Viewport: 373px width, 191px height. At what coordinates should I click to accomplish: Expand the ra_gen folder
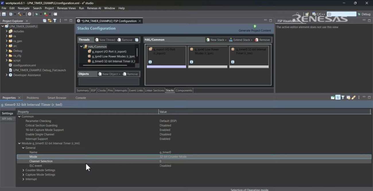(x=7, y=41)
